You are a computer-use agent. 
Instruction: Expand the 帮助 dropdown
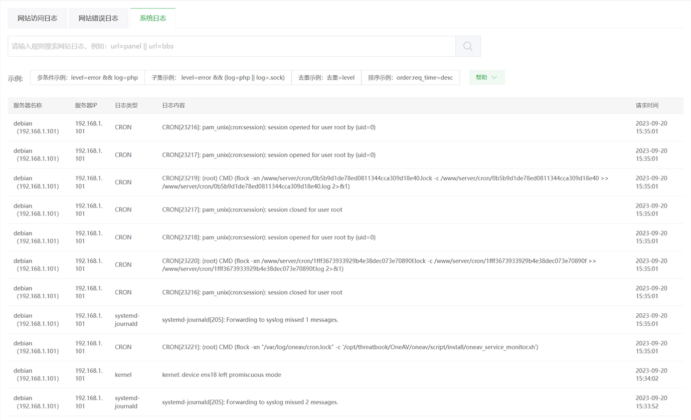coord(486,78)
